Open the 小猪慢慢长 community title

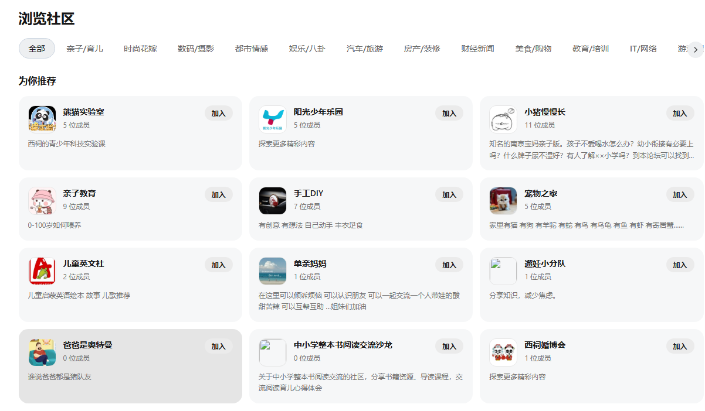(x=545, y=112)
